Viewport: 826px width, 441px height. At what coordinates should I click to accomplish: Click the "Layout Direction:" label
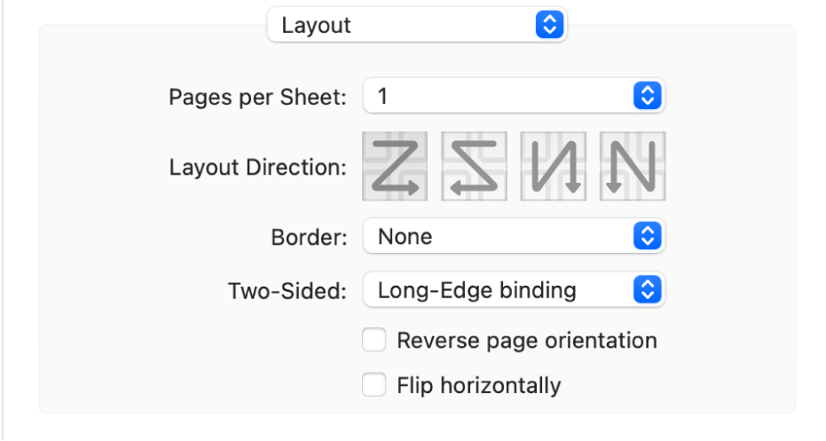click(x=257, y=168)
